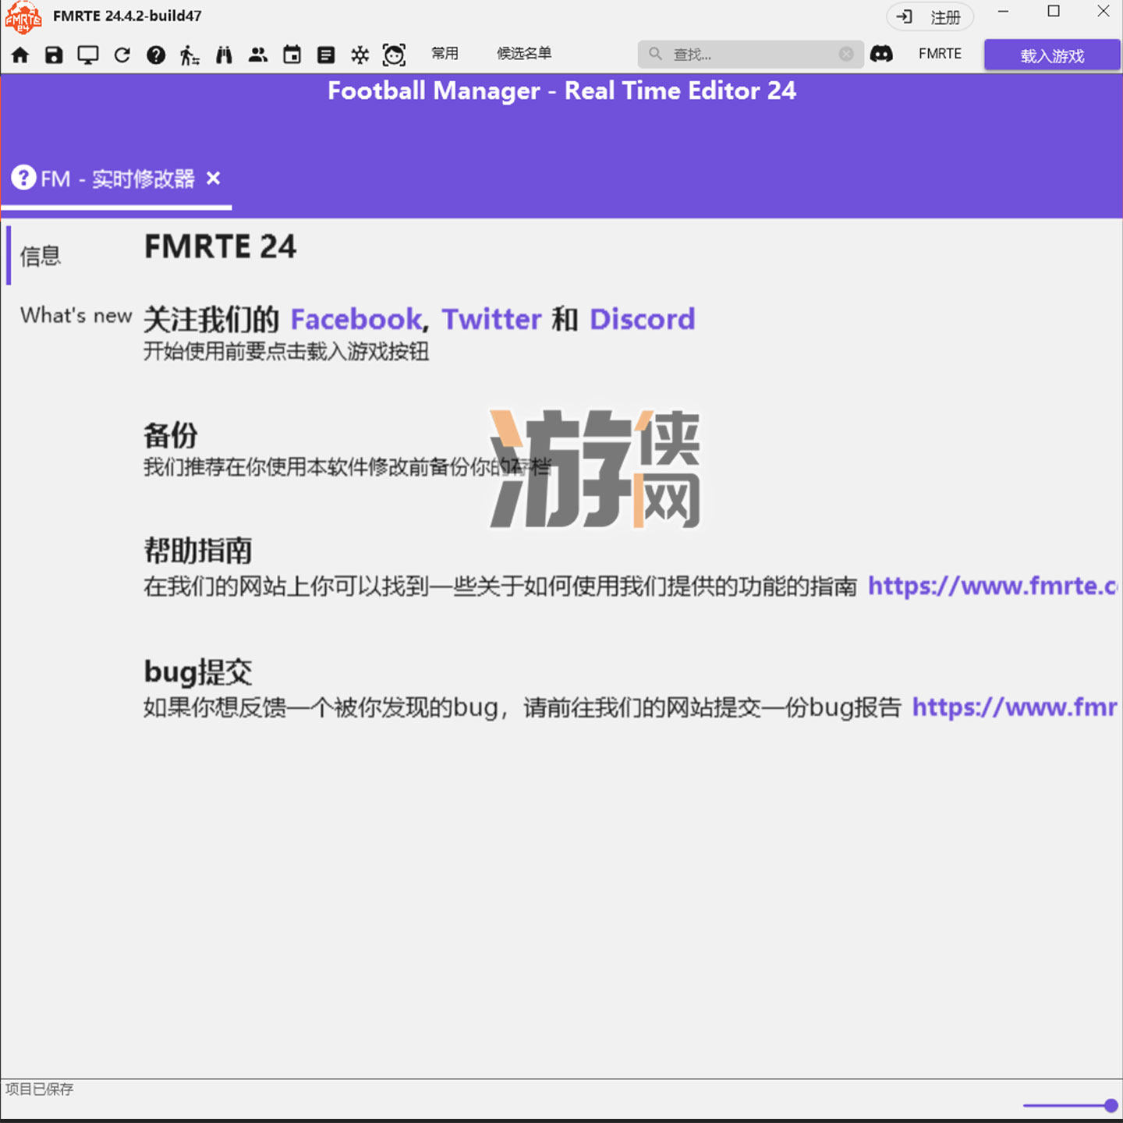Open the Discord icon near the search bar

click(x=882, y=54)
